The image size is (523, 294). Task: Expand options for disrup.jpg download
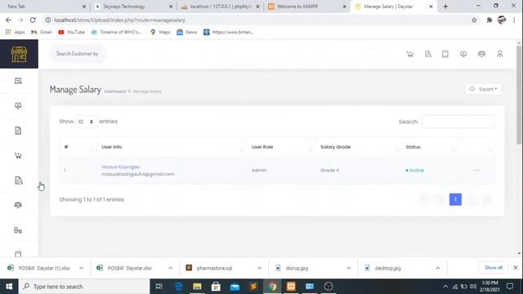(x=349, y=268)
